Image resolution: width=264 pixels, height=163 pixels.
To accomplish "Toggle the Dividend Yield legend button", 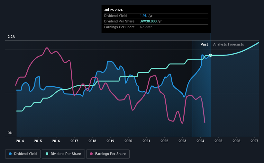I will point(23,154).
